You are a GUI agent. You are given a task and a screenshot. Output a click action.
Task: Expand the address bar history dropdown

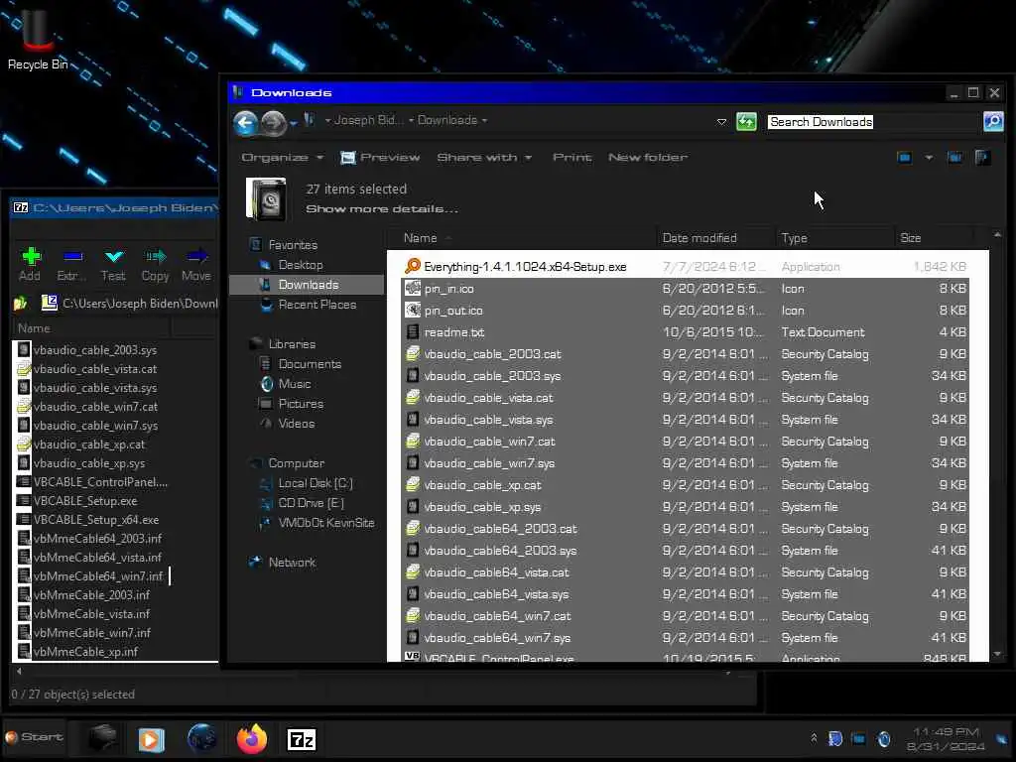point(721,122)
